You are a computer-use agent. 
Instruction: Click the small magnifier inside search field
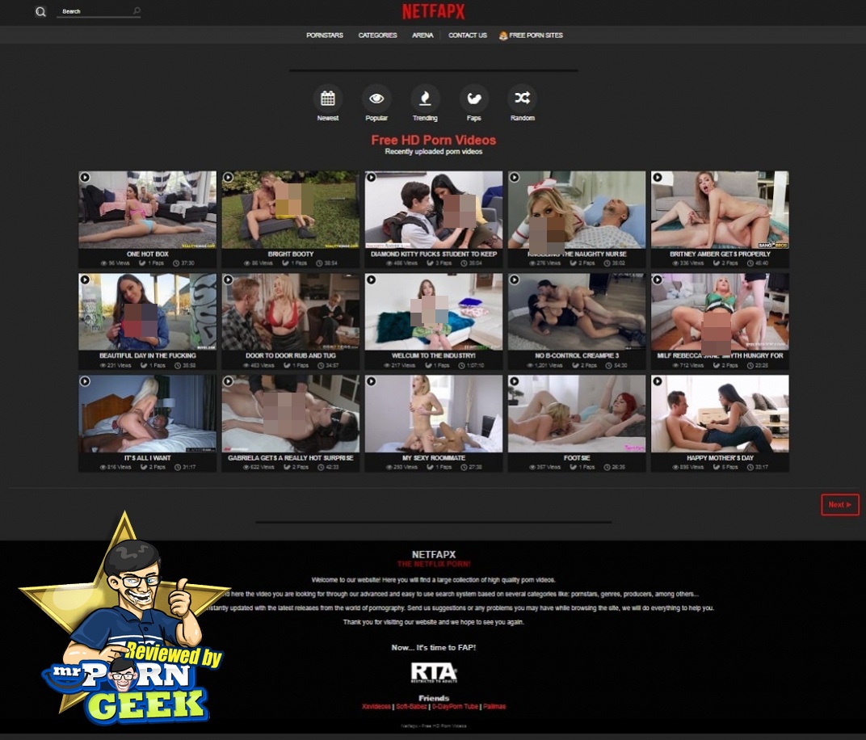[x=137, y=11]
